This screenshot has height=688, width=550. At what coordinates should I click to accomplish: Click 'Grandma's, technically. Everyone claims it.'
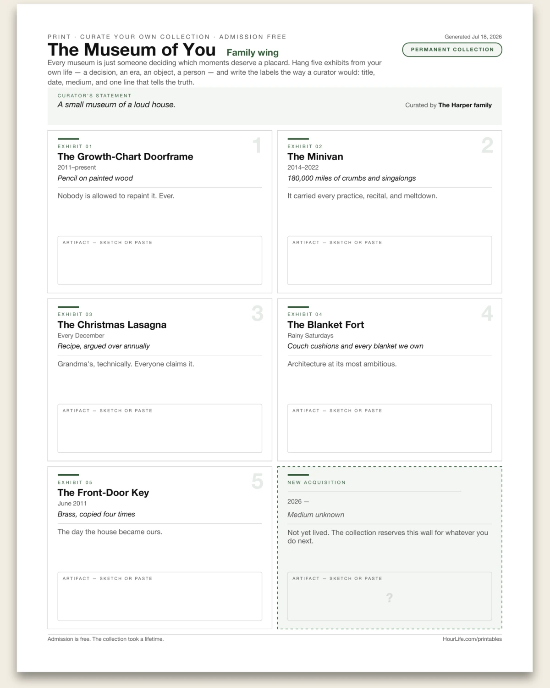(x=126, y=364)
